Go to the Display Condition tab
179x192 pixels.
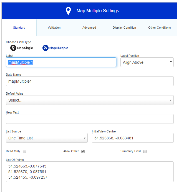pyautogui.click(x=124, y=28)
